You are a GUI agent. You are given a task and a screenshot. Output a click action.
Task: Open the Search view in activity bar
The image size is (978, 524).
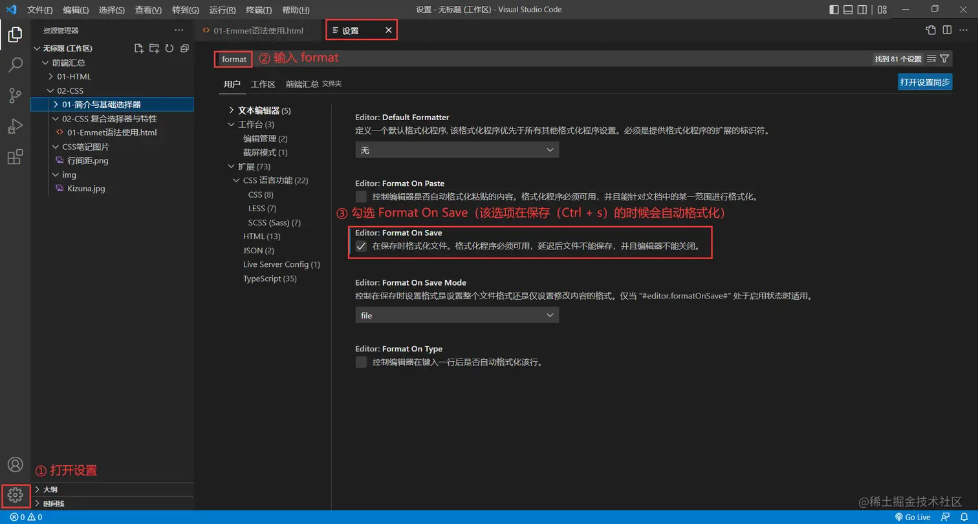tap(15, 65)
